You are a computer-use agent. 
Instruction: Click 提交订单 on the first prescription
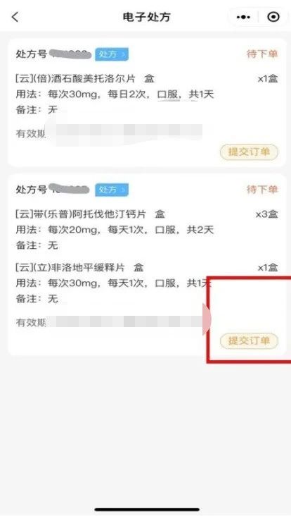click(x=249, y=152)
